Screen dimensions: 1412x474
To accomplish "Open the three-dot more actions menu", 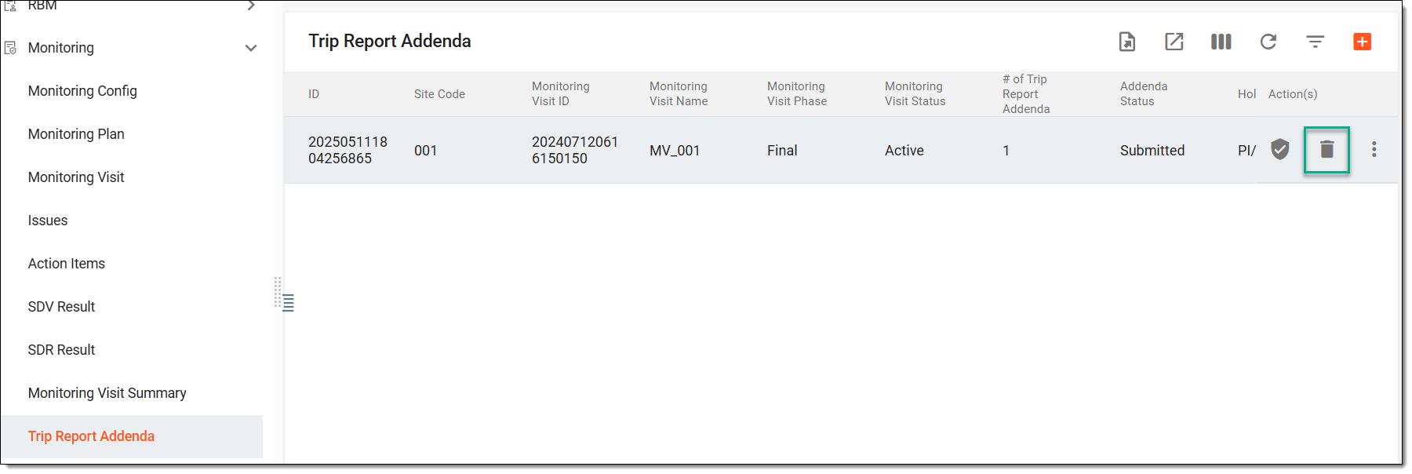I will [x=1374, y=149].
